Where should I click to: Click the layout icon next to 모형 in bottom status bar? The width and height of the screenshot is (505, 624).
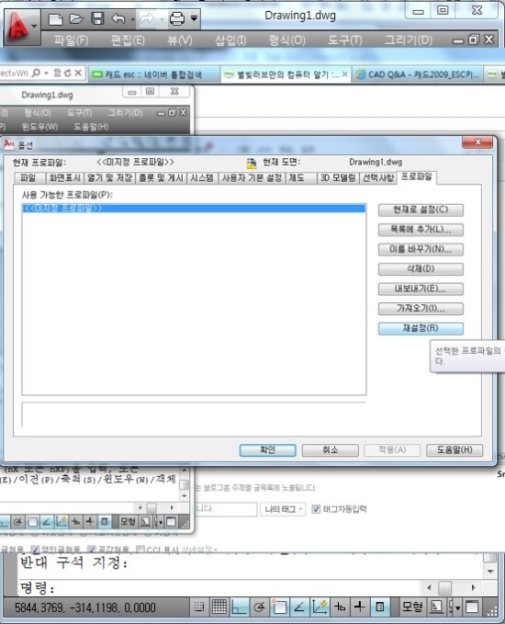pyautogui.click(x=436, y=607)
